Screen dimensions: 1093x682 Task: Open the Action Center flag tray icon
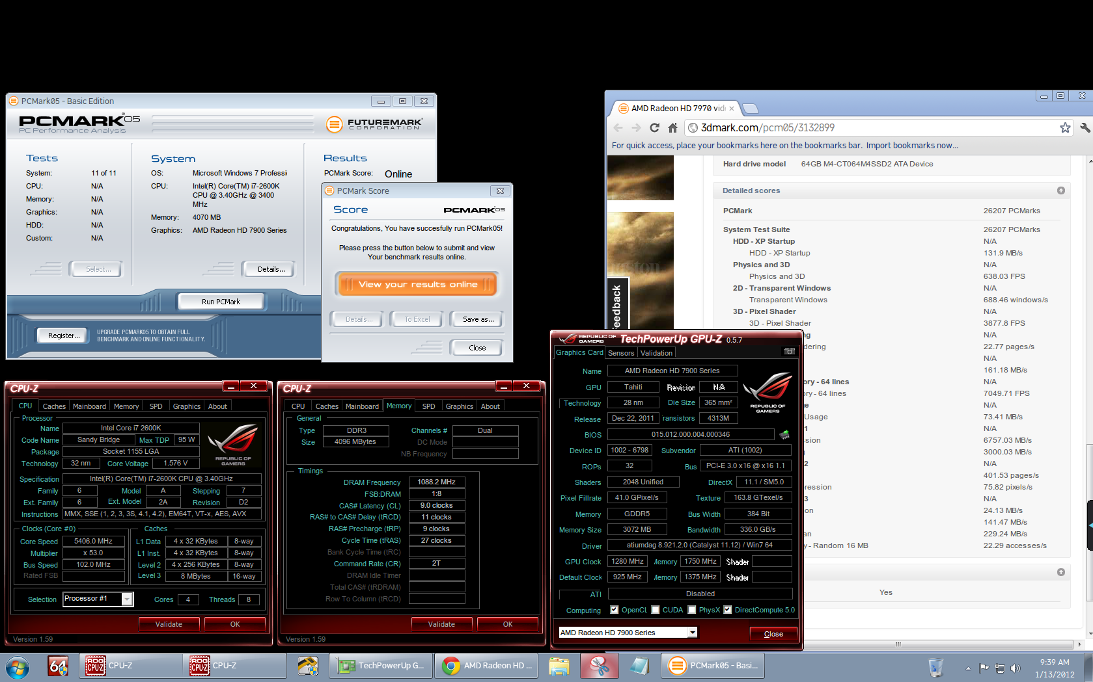(984, 668)
